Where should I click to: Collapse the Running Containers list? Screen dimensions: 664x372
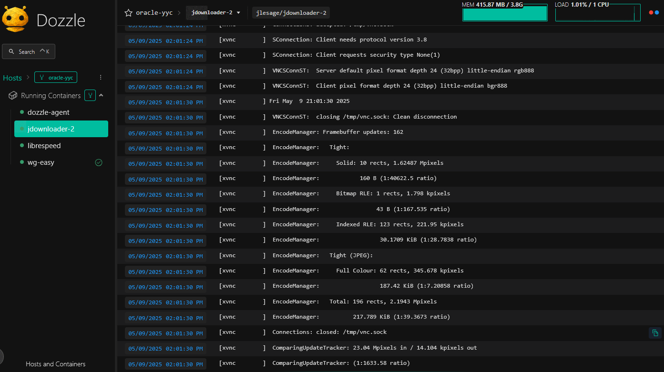coord(101,95)
